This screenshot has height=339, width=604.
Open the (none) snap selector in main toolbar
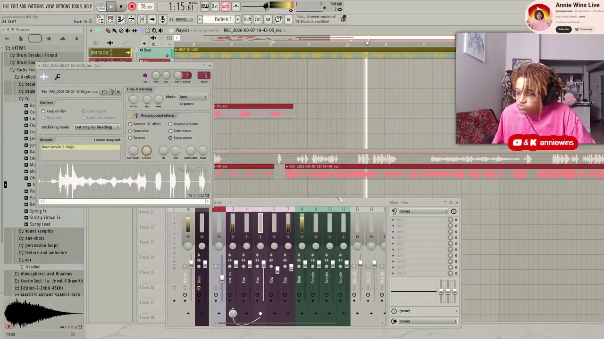(x=185, y=19)
